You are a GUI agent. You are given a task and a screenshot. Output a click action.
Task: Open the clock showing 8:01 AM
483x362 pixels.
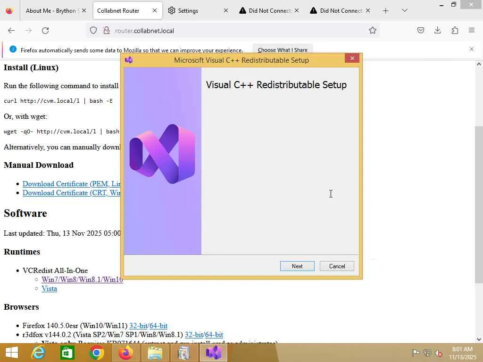tap(462, 353)
